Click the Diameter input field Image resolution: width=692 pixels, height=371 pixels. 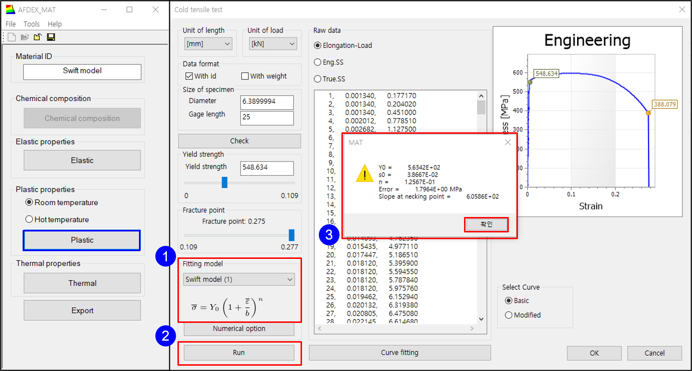click(x=267, y=102)
